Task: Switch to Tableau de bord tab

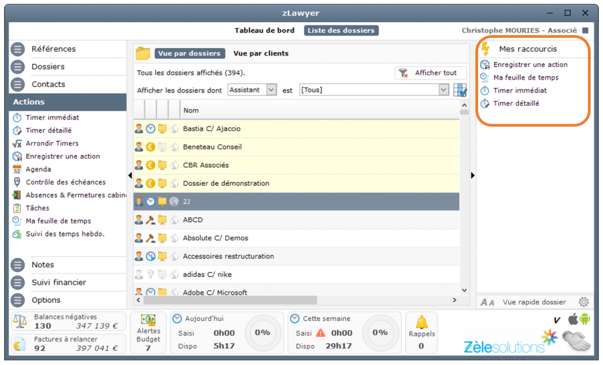Action: tap(264, 31)
